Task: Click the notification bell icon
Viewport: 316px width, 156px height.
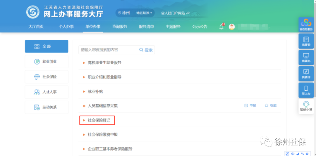Action: coord(221,27)
